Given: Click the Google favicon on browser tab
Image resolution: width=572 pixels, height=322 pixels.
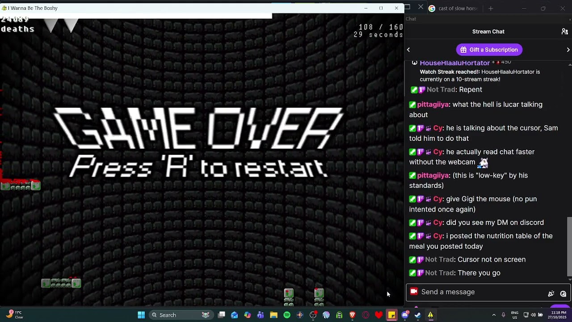Looking at the screenshot, I should [x=432, y=8].
